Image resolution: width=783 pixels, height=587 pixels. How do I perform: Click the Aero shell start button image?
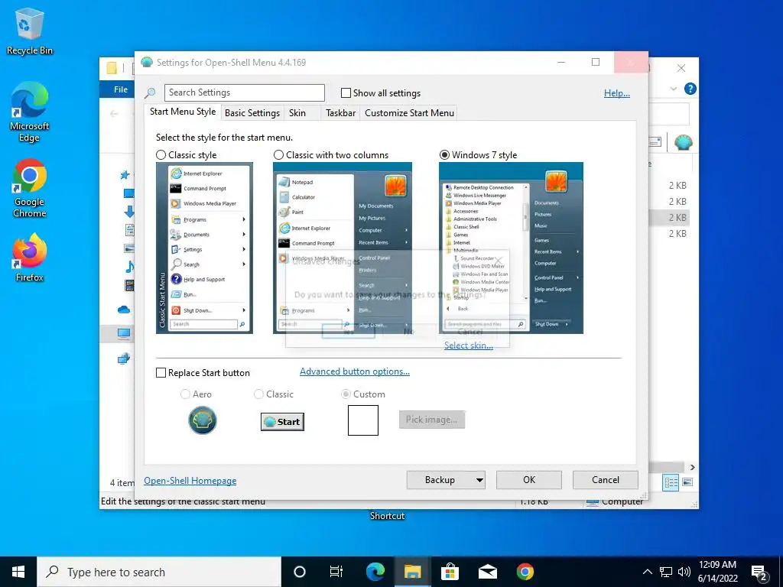coord(202,420)
